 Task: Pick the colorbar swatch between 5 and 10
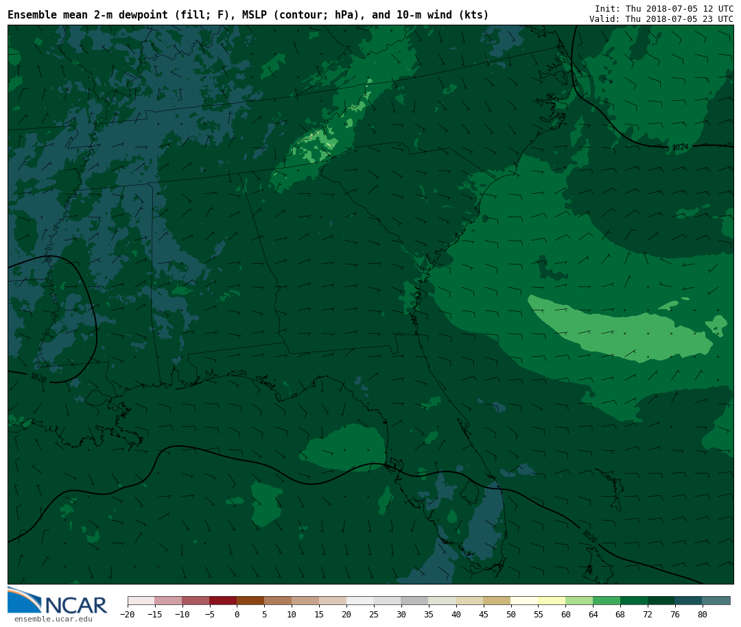tap(279, 601)
